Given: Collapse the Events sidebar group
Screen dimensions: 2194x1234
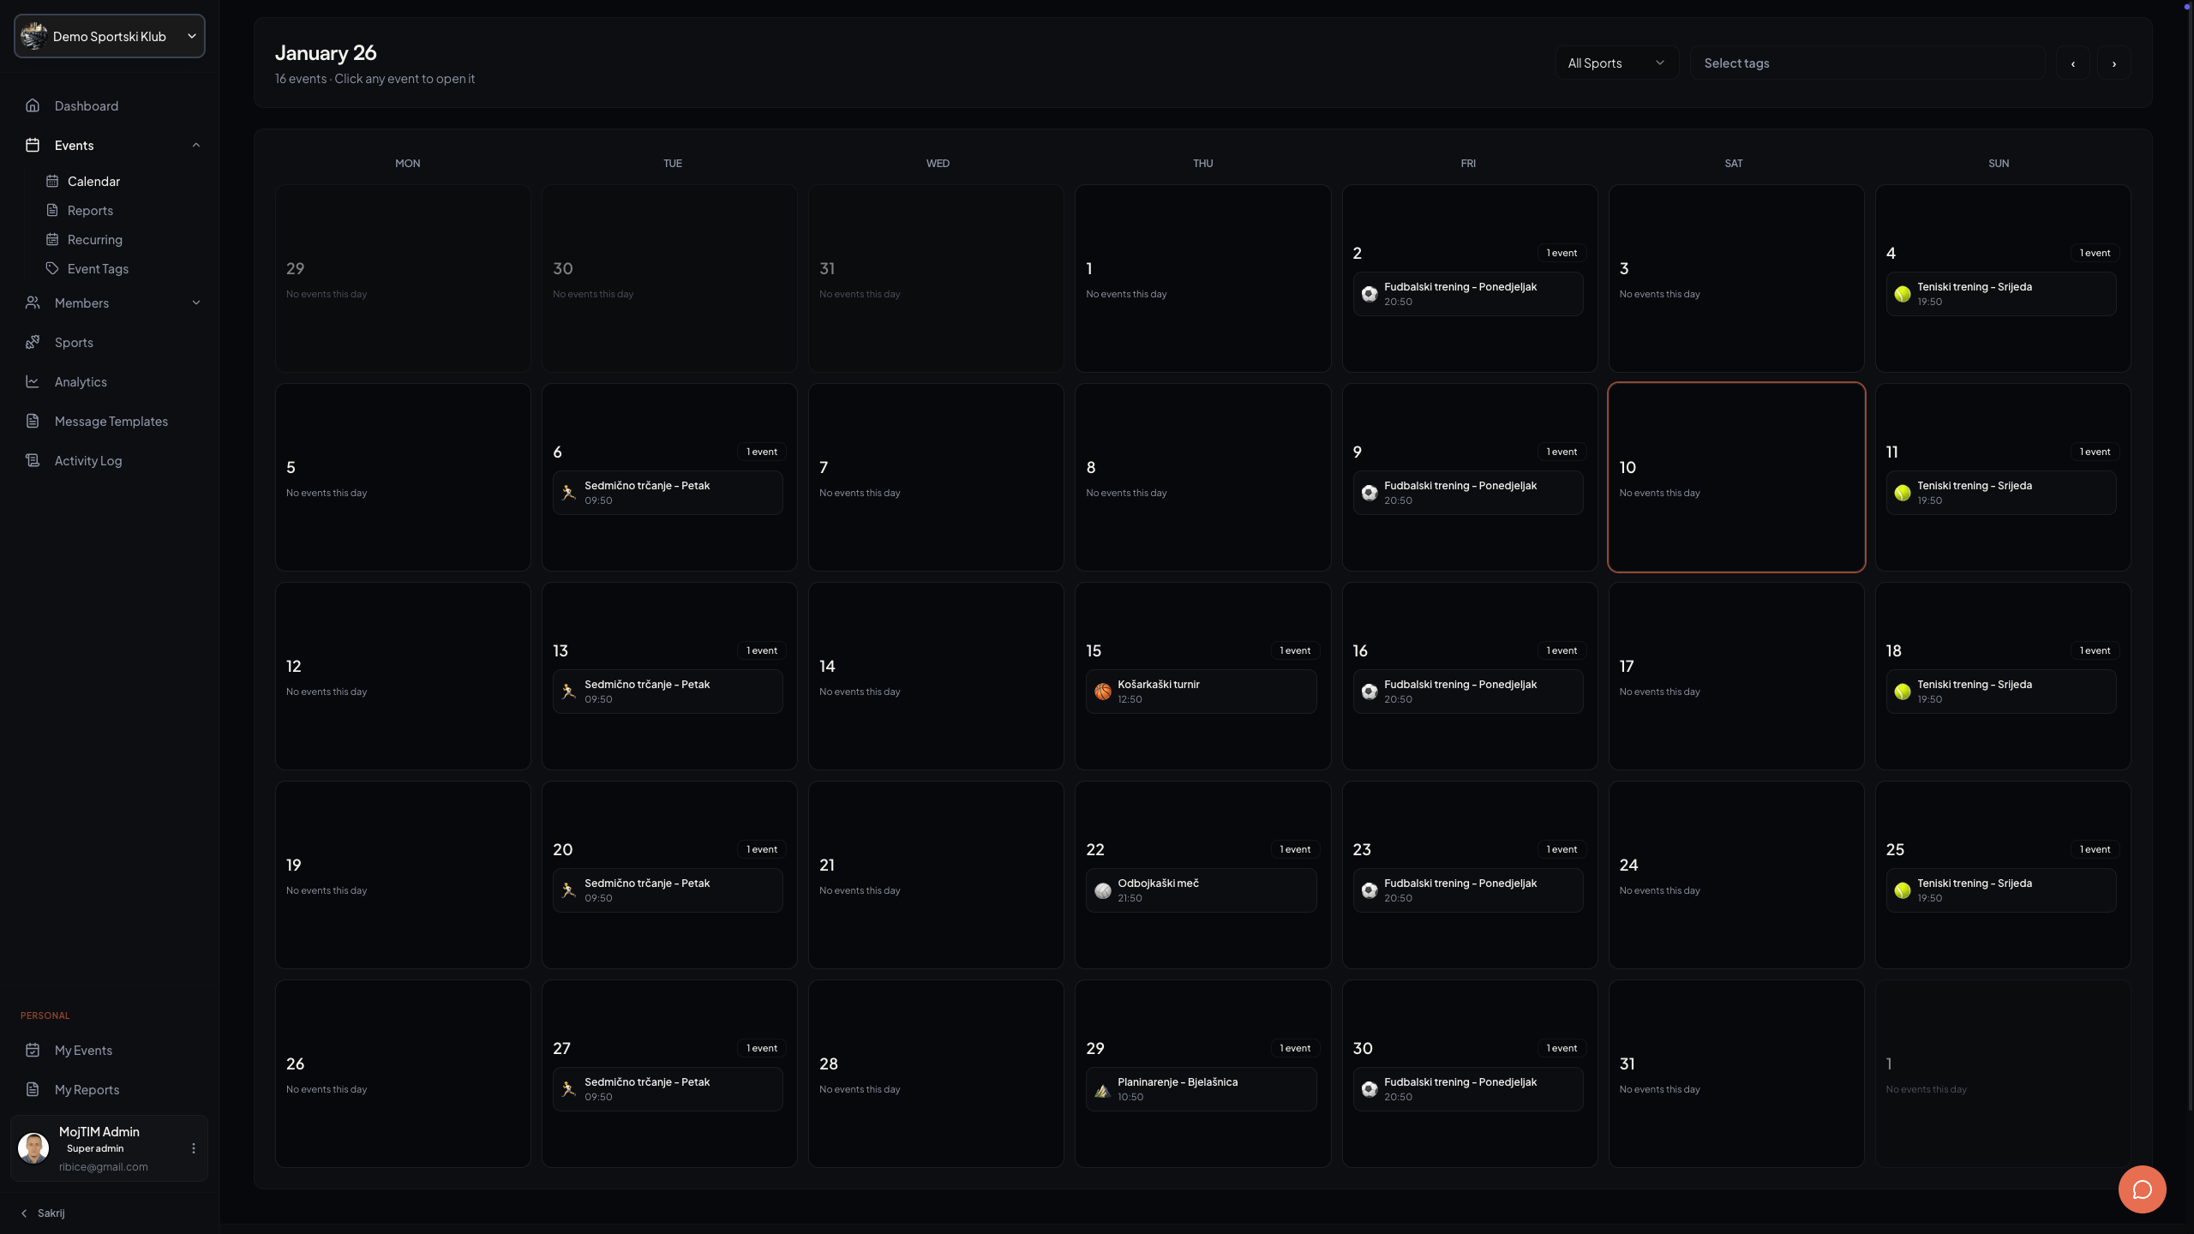Looking at the screenshot, I should pos(196,145).
